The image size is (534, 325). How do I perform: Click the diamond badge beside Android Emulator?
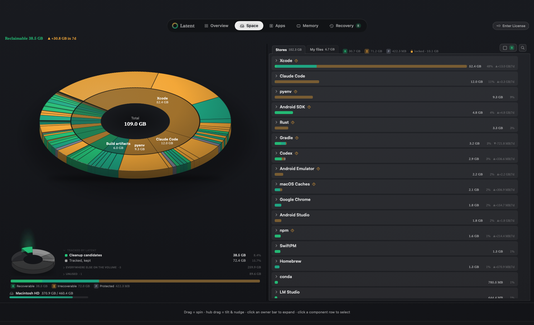pyautogui.click(x=318, y=169)
